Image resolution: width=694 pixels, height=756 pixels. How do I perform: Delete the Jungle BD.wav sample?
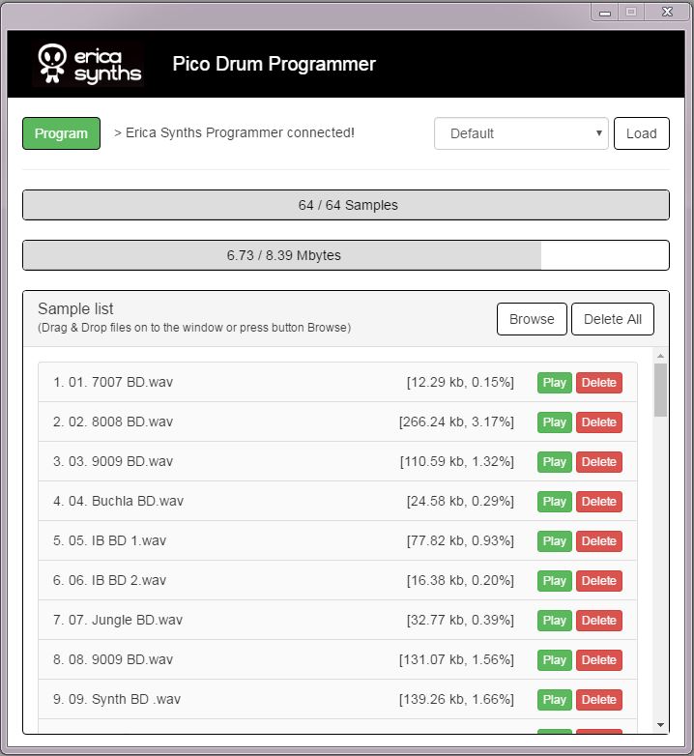pos(599,621)
